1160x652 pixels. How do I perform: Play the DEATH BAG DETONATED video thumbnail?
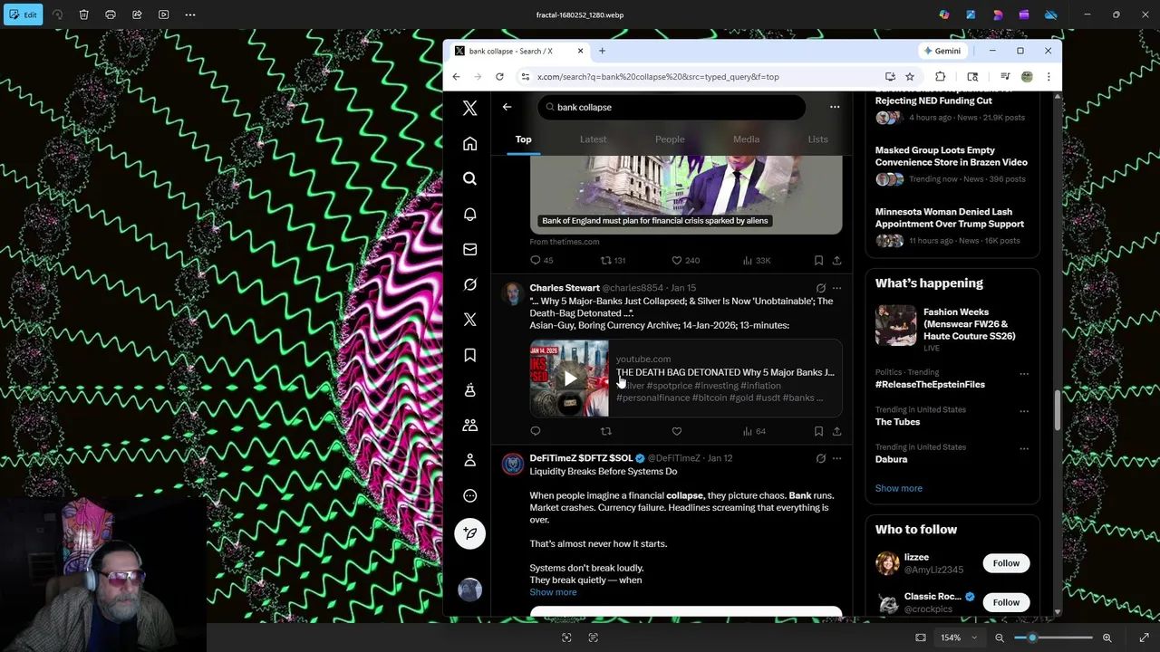[x=569, y=379]
